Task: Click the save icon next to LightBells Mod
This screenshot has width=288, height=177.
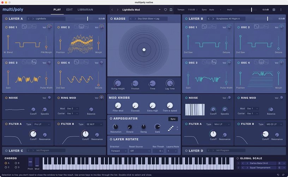Action: [171, 10]
